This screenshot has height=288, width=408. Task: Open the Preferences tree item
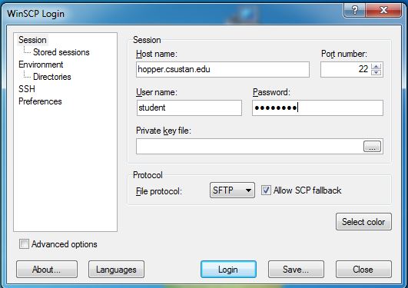tap(40, 101)
